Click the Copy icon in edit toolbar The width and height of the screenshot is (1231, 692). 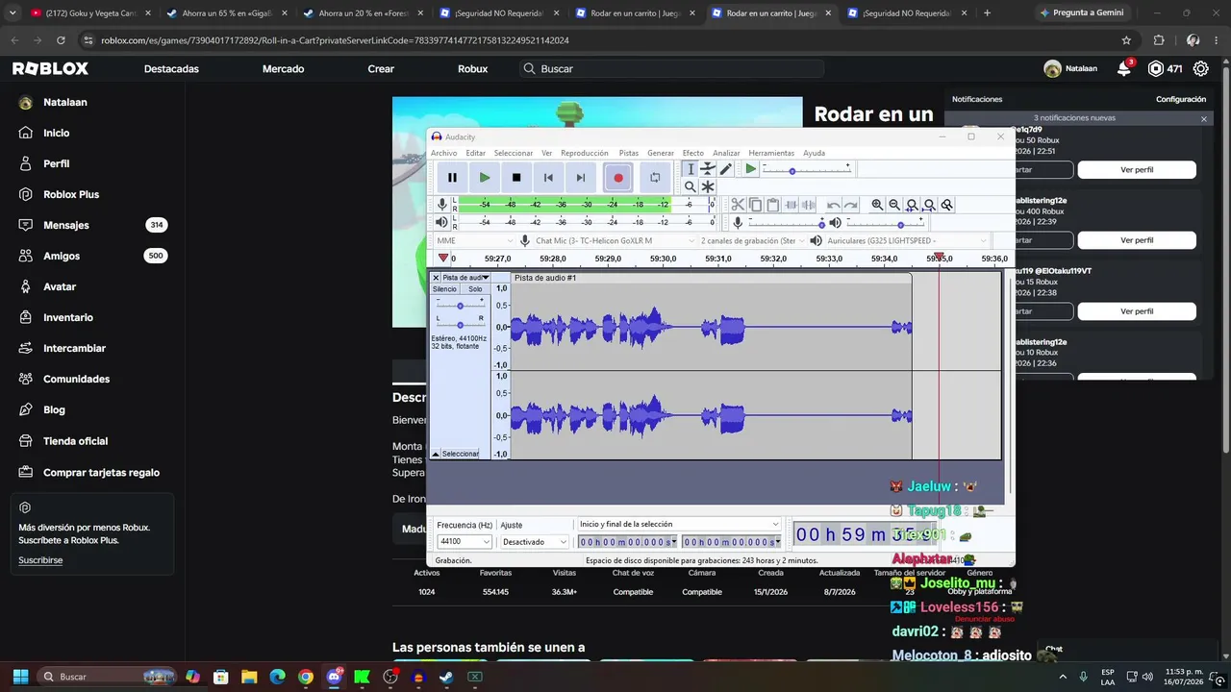pos(755,205)
